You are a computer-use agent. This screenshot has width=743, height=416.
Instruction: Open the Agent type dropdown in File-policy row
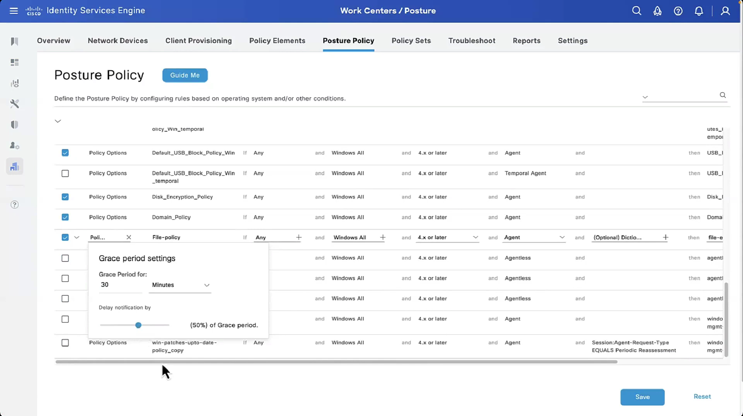click(562, 237)
